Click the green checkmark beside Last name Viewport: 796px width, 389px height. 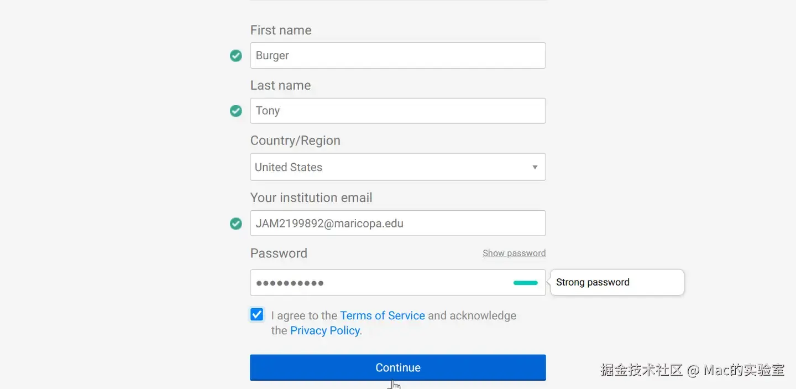(236, 111)
